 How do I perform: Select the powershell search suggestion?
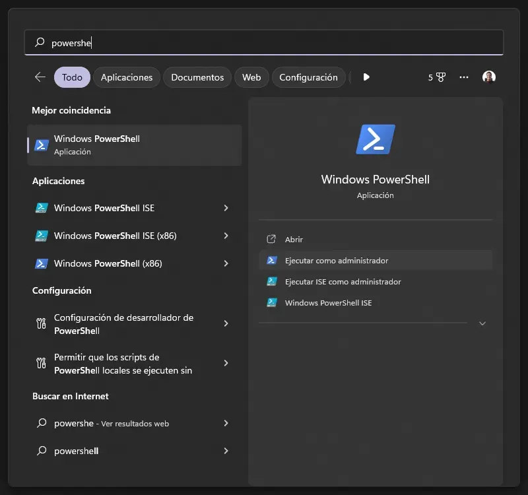(x=134, y=451)
